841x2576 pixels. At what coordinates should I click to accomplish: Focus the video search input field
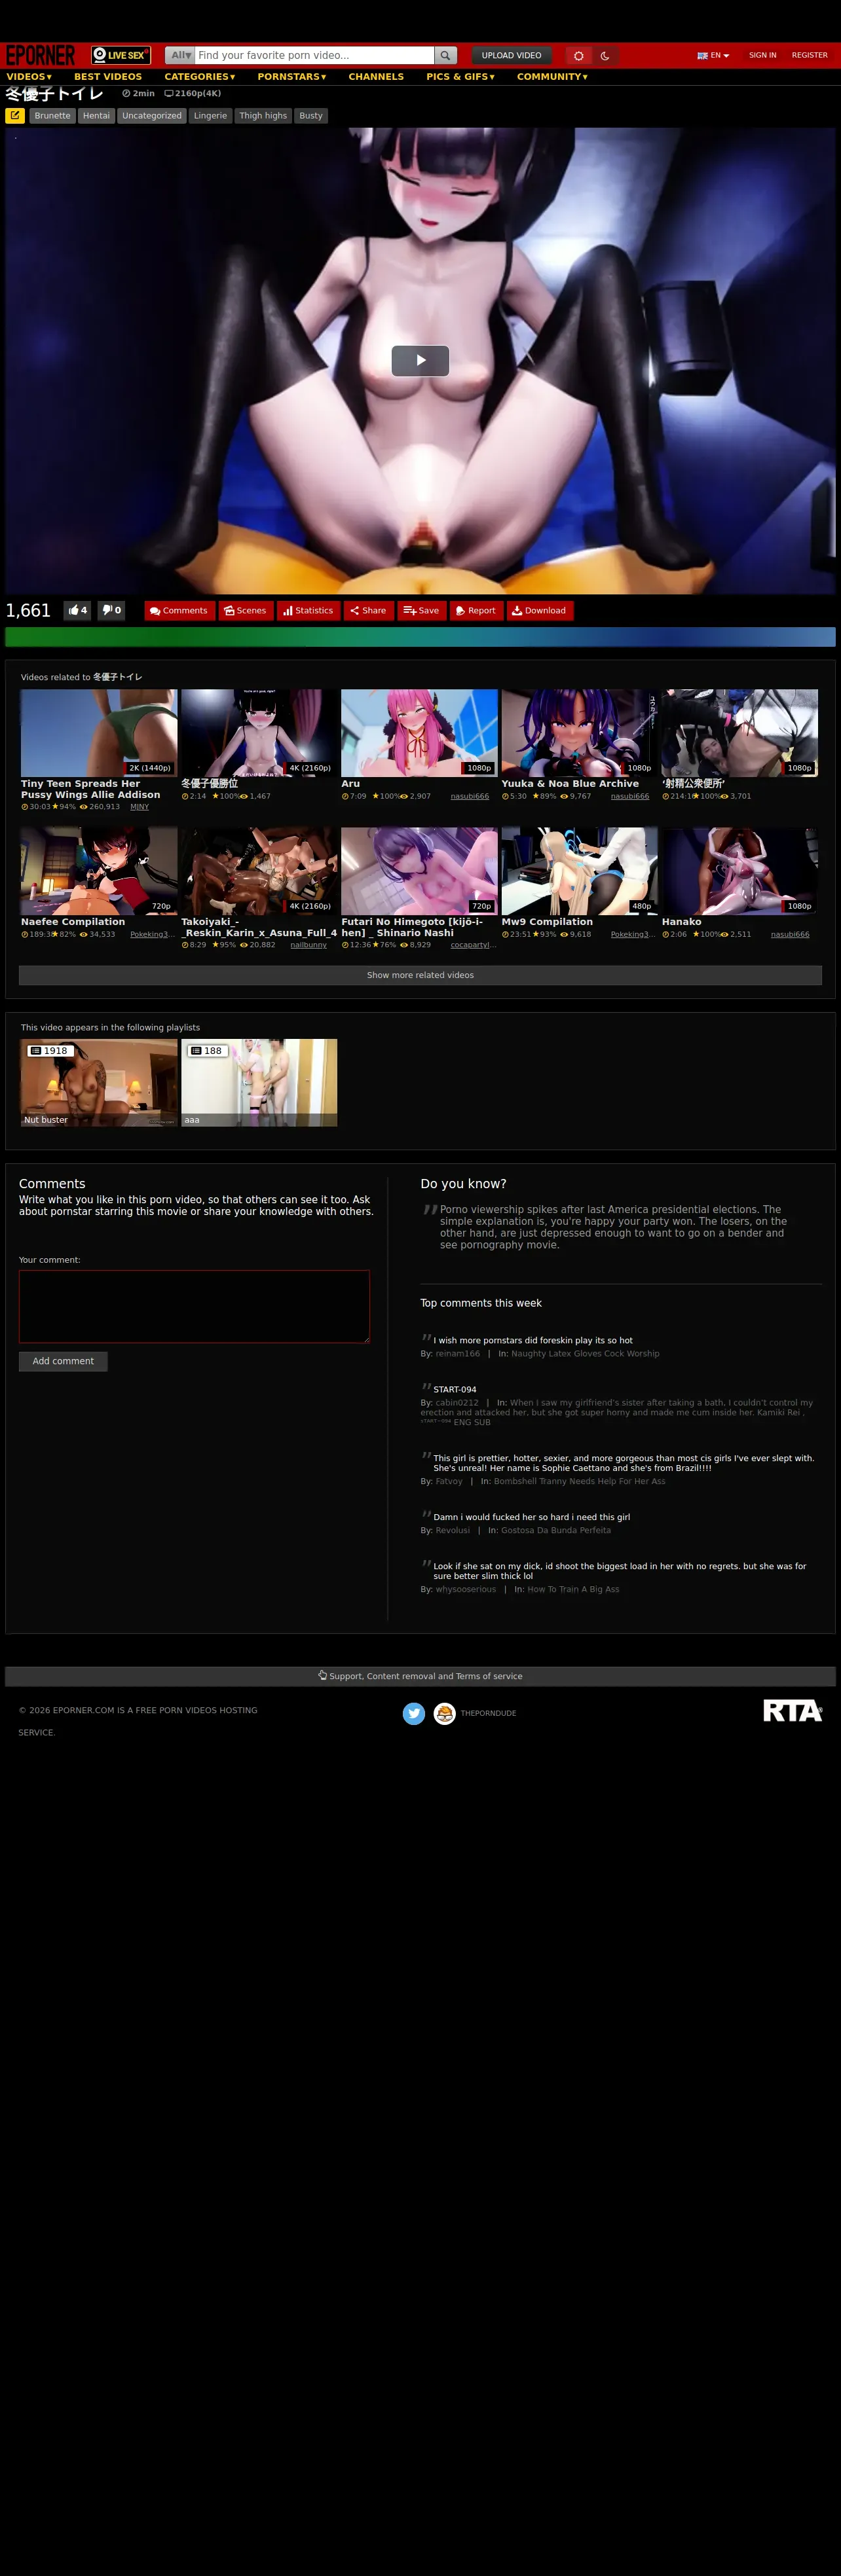[x=314, y=55]
